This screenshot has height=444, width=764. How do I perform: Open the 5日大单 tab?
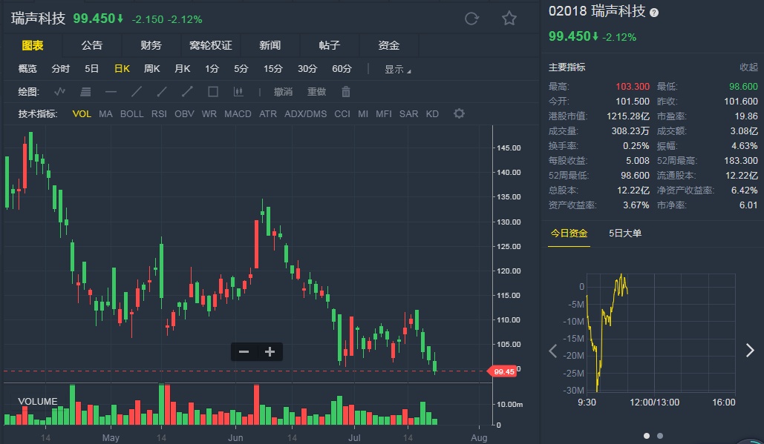625,233
